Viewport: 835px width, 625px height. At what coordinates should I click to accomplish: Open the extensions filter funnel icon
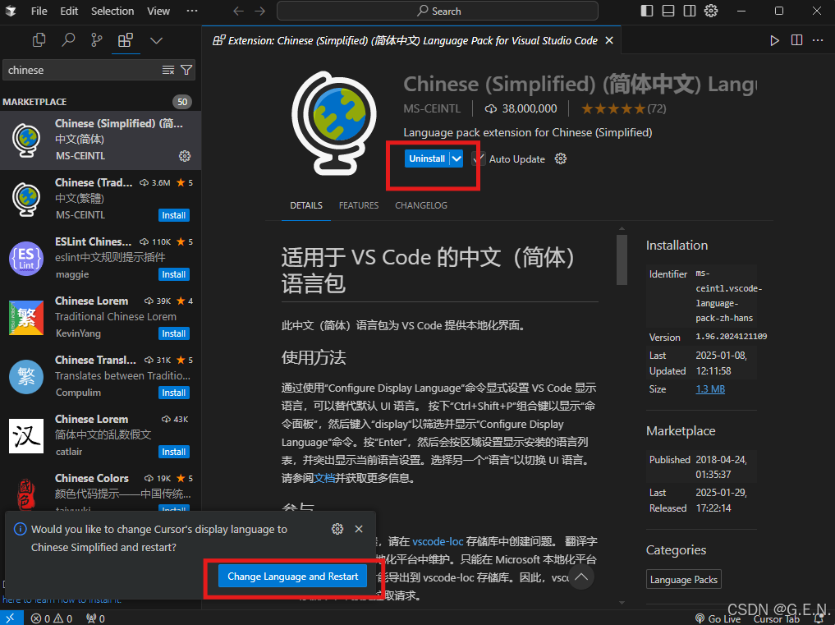click(186, 70)
